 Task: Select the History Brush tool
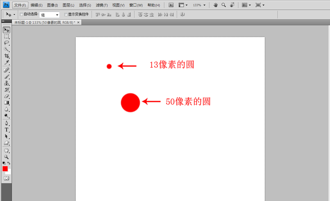point(7,89)
